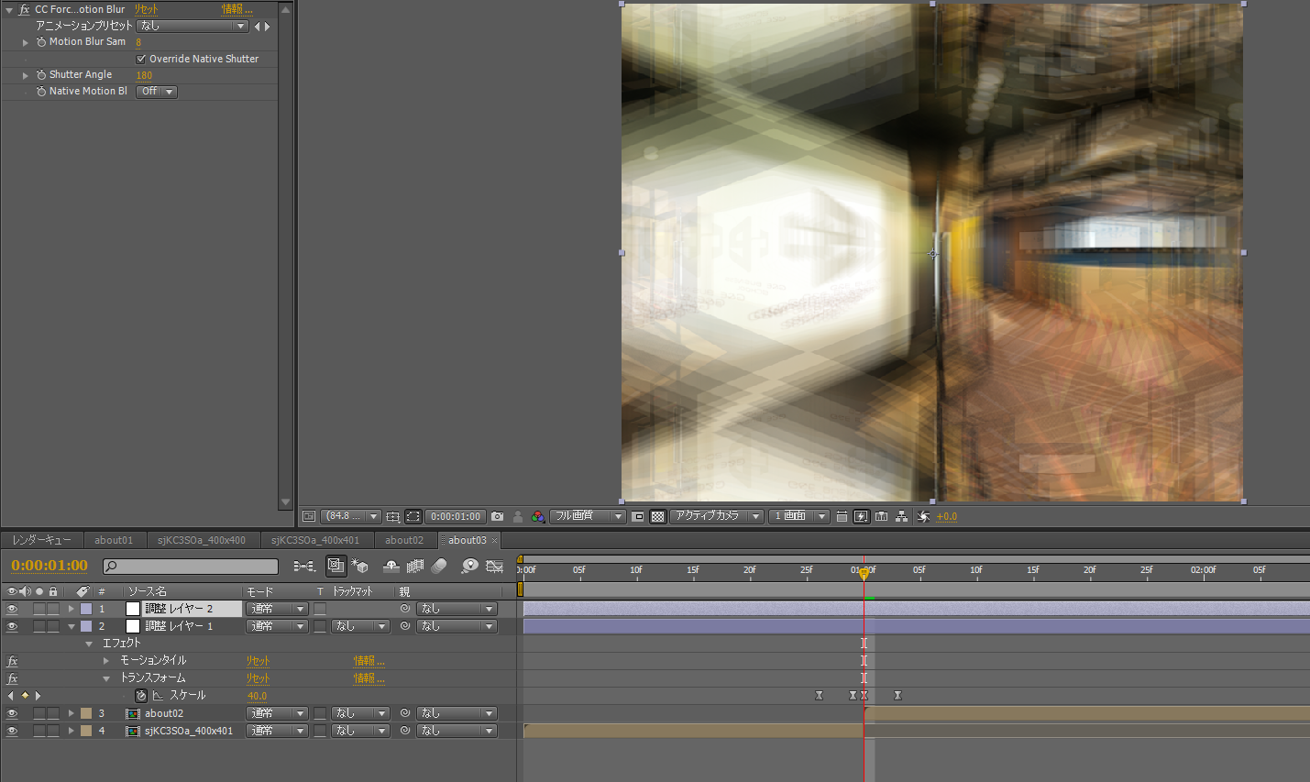Click the snapshot camera icon in viewer
The image size is (1310, 782).
point(497,516)
